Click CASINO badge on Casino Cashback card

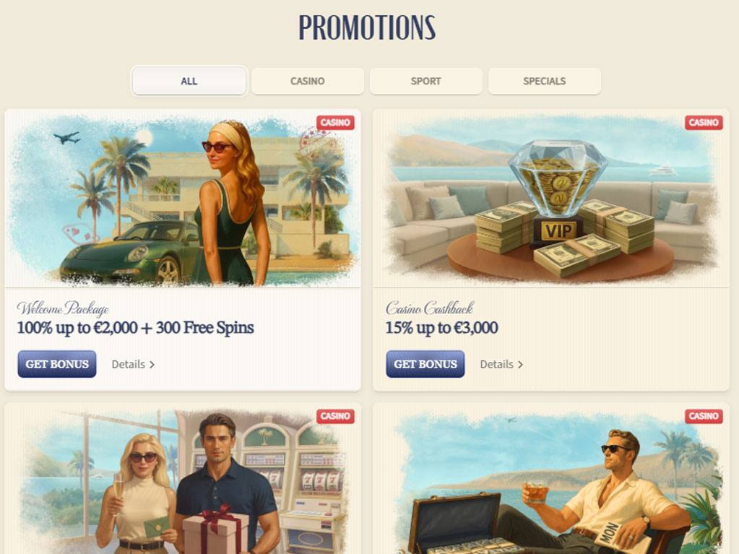[x=704, y=123]
